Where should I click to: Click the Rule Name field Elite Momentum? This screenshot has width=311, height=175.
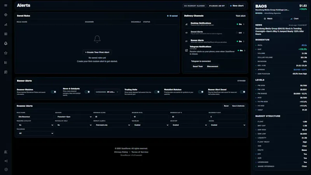point(35,117)
